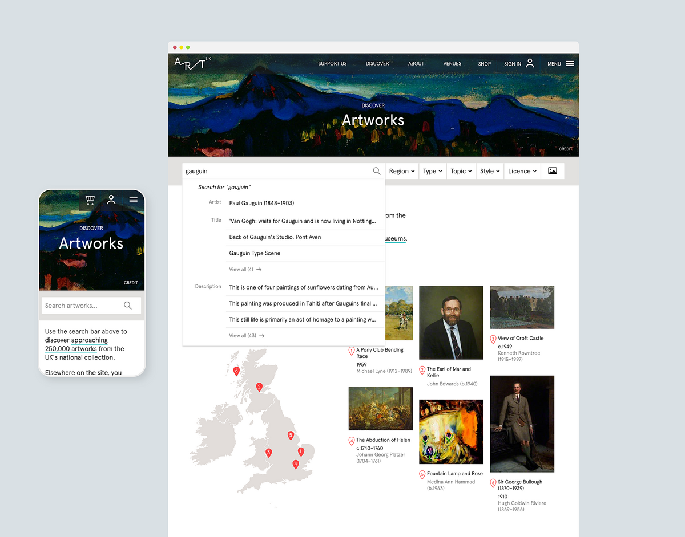This screenshot has width=685, height=537.
Task: Open the Fountain Lamp and Rose thumbnail
Action: (x=451, y=432)
